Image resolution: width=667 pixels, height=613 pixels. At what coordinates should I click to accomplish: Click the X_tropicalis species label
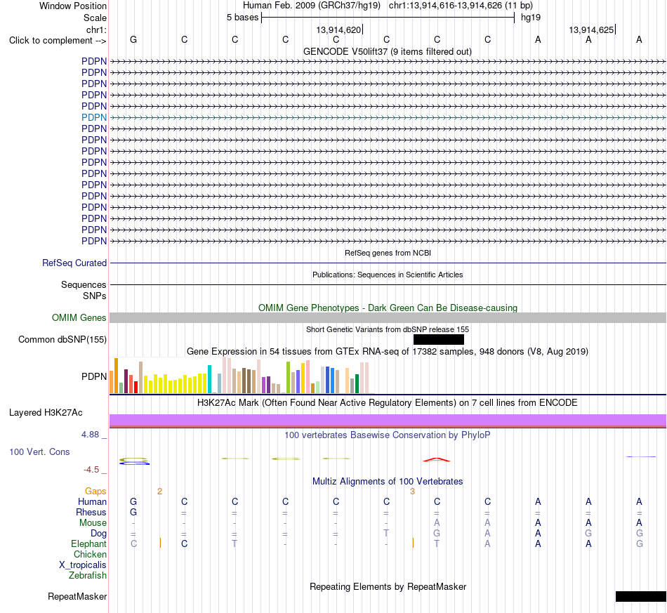(83, 565)
